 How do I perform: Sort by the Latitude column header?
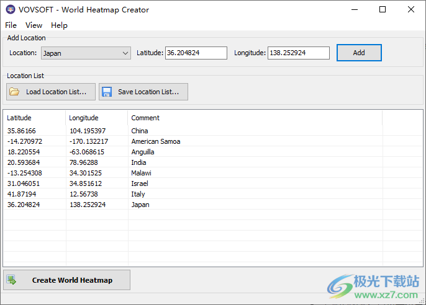coord(34,118)
